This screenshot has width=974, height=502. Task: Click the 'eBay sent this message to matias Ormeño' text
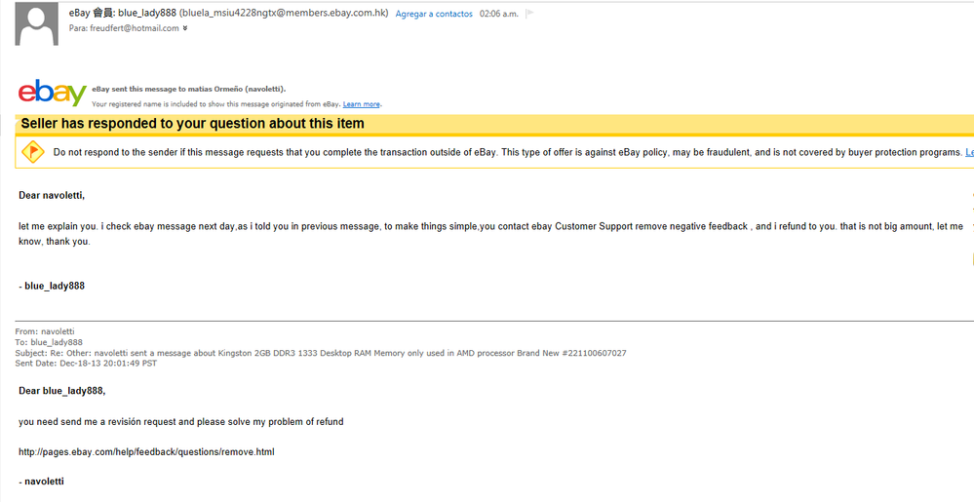(x=189, y=90)
